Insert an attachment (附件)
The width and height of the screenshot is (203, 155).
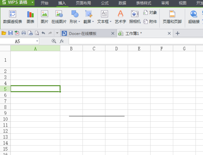coord(150,21)
